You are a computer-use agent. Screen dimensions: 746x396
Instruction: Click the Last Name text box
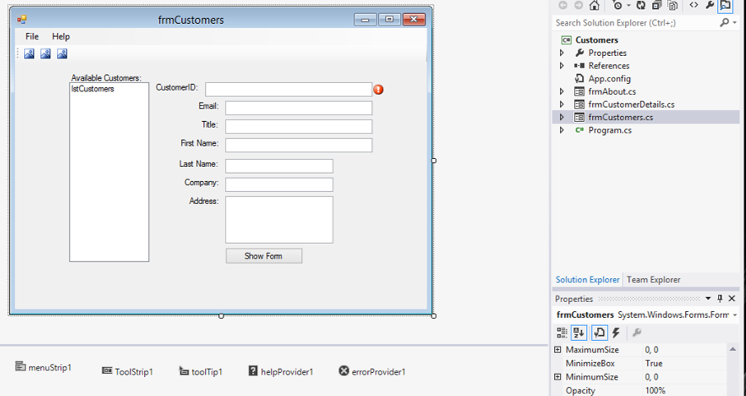pyautogui.click(x=279, y=166)
